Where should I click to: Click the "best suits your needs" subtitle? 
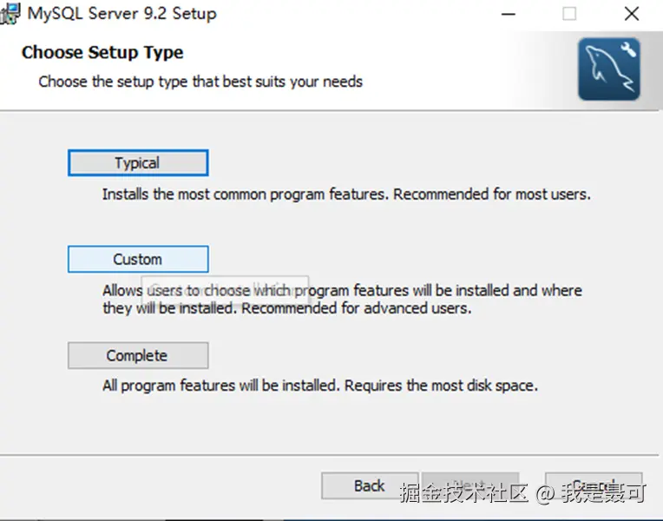pyautogui.click(x=200, y=82)
